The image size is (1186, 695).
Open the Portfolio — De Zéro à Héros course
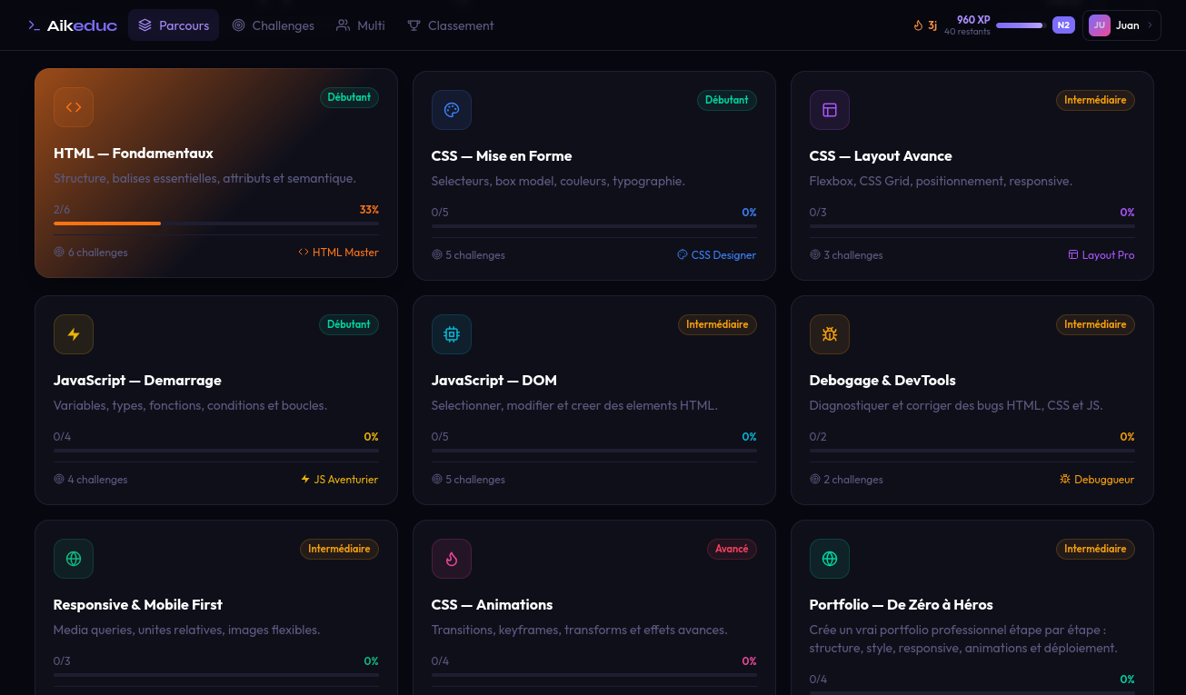click(x=902, y=605)
